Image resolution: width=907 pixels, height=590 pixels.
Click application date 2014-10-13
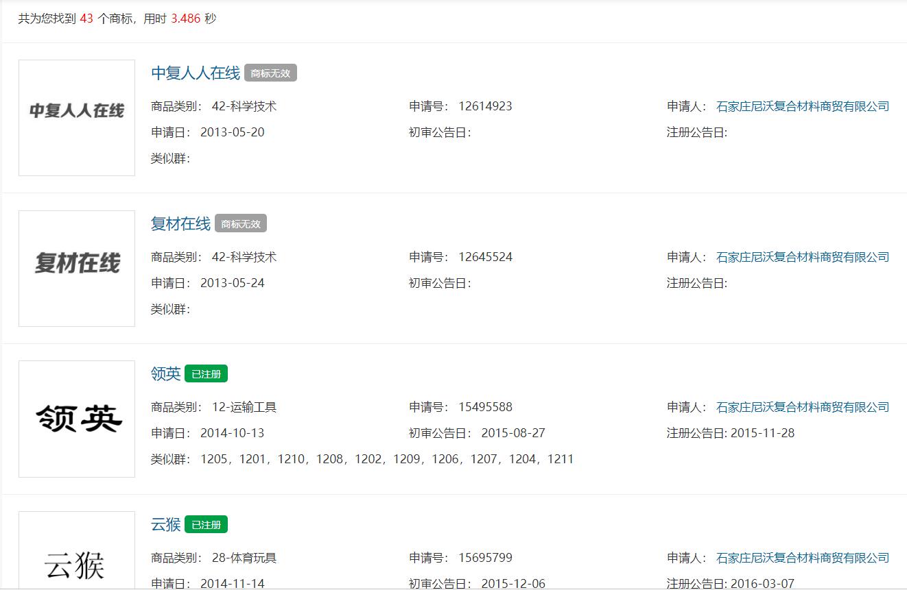(x=232, y=433)
